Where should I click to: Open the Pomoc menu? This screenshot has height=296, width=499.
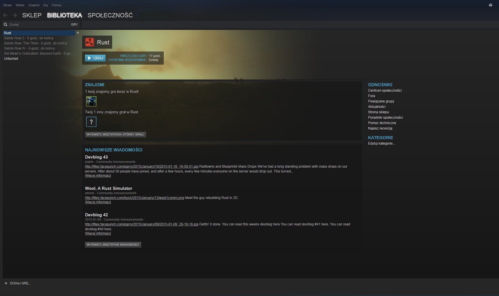click(57, 5)
